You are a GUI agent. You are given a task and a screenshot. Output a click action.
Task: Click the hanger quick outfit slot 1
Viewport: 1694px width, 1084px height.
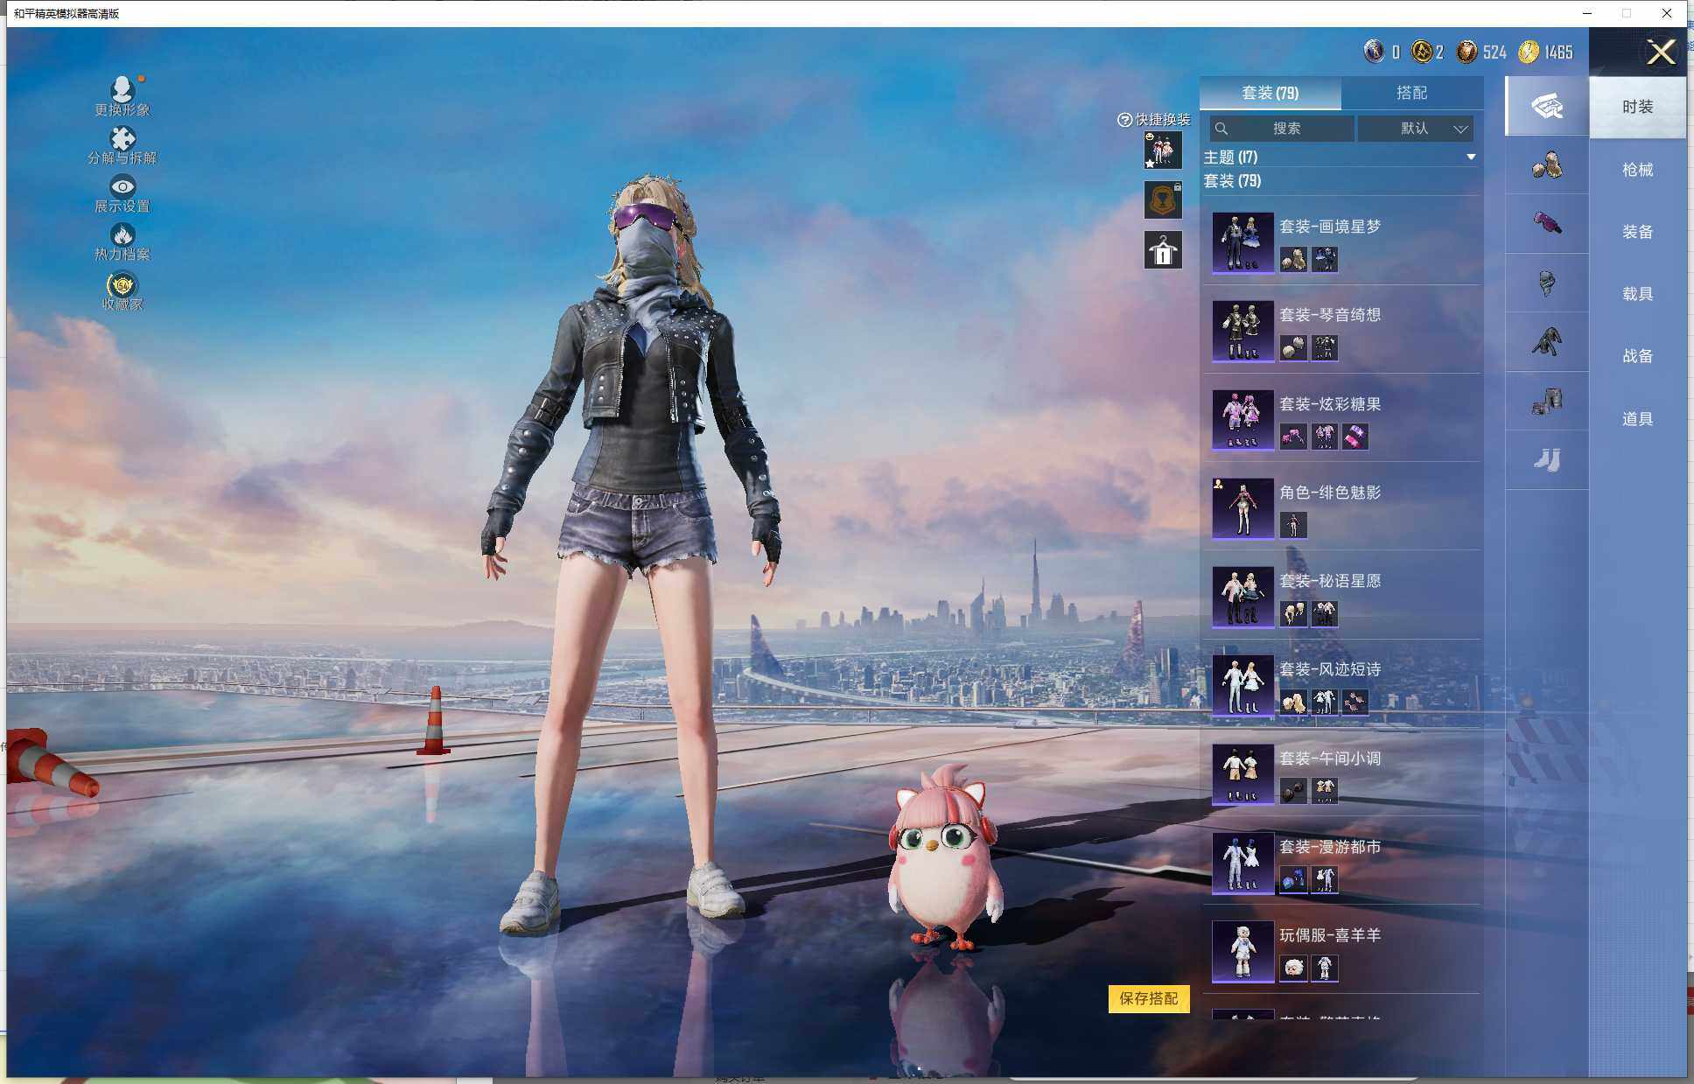coord(1163,251)
